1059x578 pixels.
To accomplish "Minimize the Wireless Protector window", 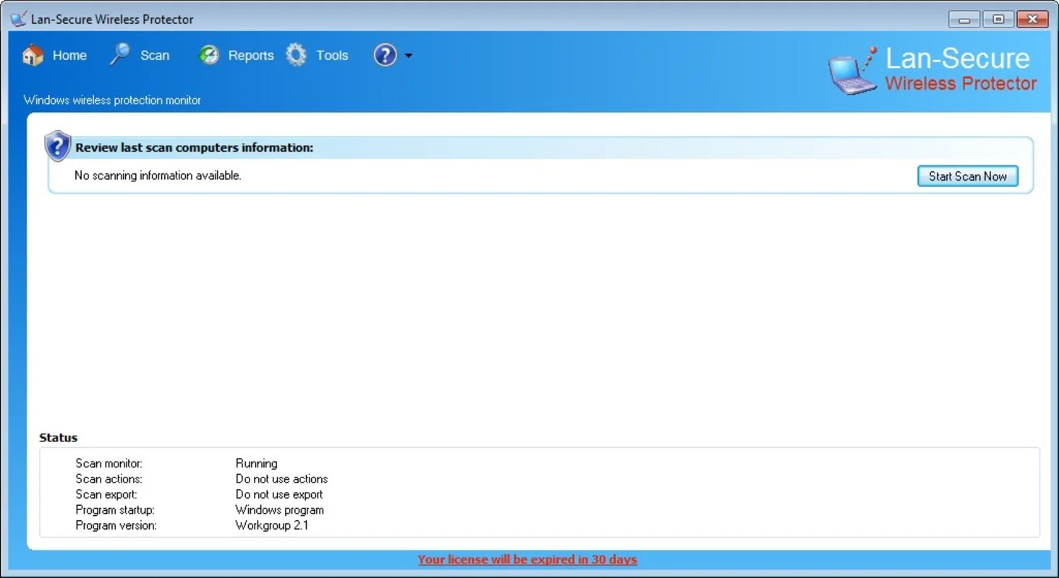I will (x=964, y=20).
